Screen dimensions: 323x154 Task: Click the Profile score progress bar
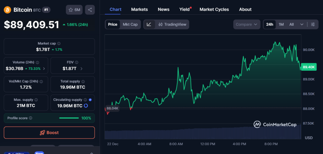pyautogui.click(x=69, y=118)
